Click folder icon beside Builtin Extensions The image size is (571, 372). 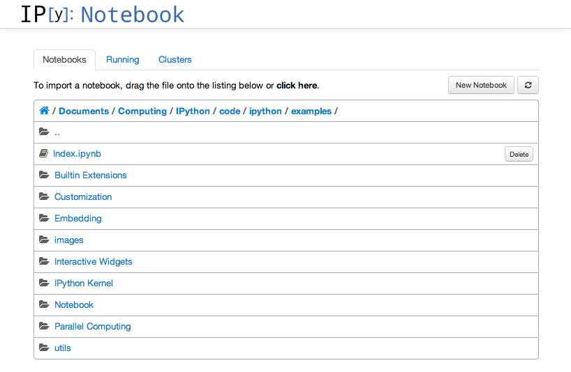point(44,175)
